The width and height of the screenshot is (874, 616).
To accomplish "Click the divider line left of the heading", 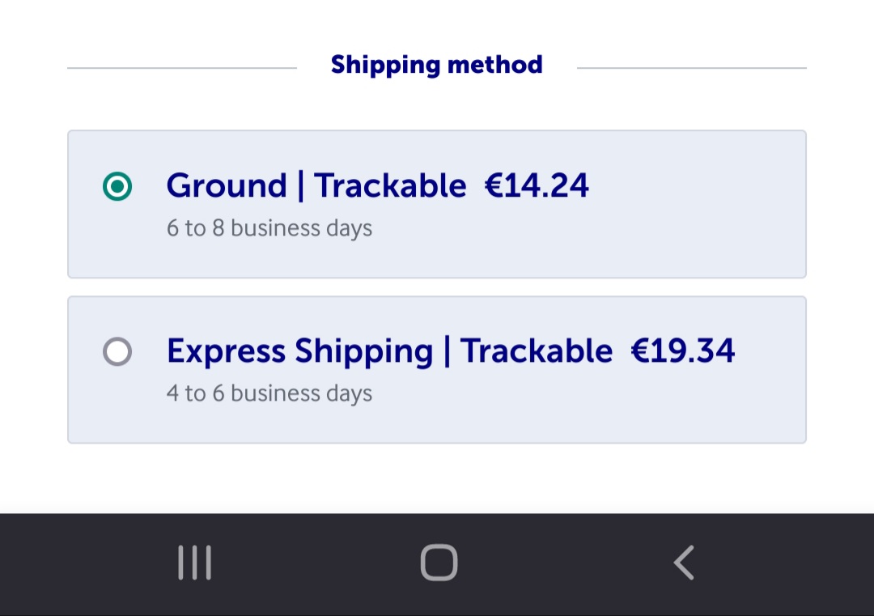I will pyautogui.click(x=182, y=68).
